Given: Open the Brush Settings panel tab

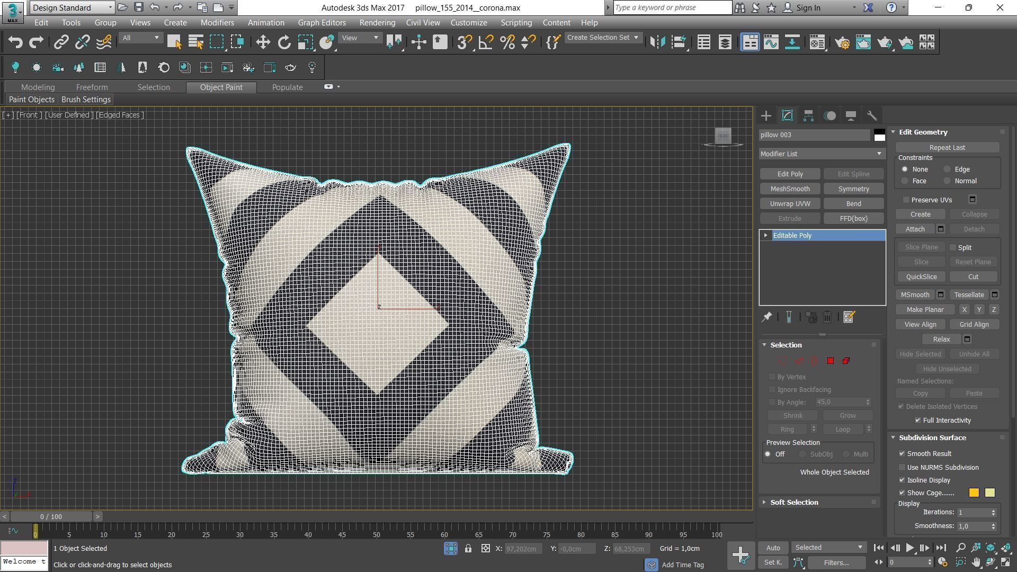Looking at the screenshot, I should (86, 100).
